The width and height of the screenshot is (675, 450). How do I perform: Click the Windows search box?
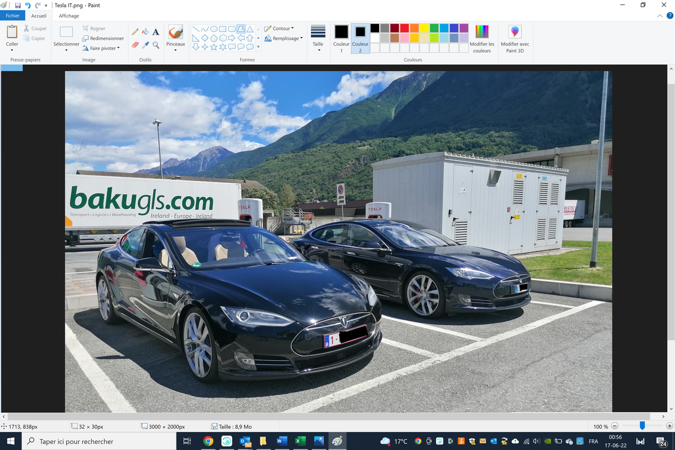(x=100, y=442)
